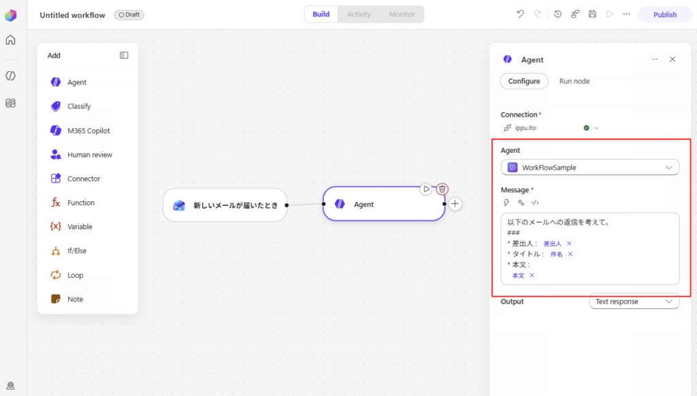
Task: Open top toolbar more options ellipsis
Action: (626, 14)
